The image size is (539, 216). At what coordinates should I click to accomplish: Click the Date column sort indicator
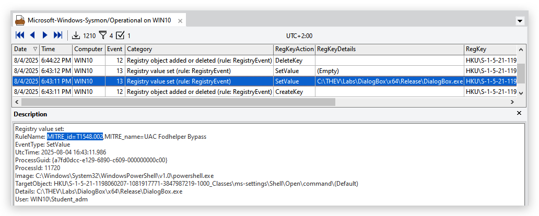point(35,49)
